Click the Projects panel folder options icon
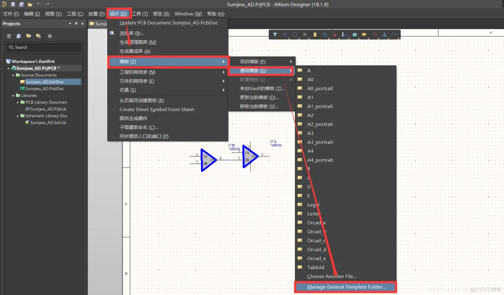504x295 pixels. pyautogui.click(x=39, y=36)
